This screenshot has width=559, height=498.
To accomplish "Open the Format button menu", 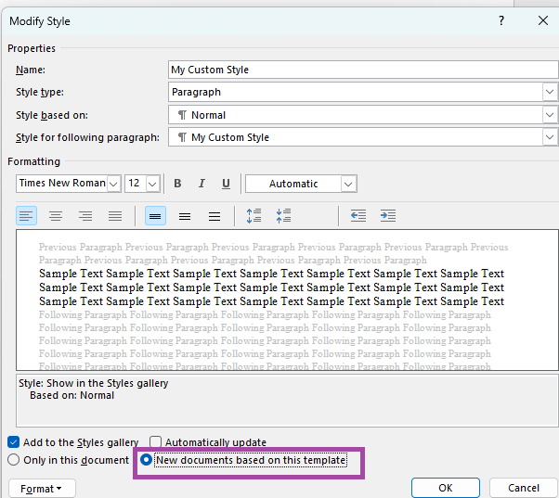I will point(42,489).
